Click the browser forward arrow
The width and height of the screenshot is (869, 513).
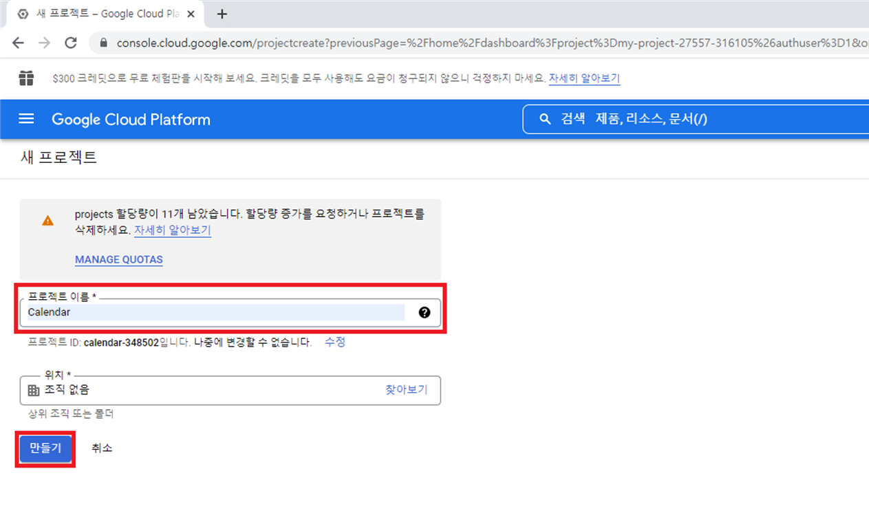pos(44,43)
